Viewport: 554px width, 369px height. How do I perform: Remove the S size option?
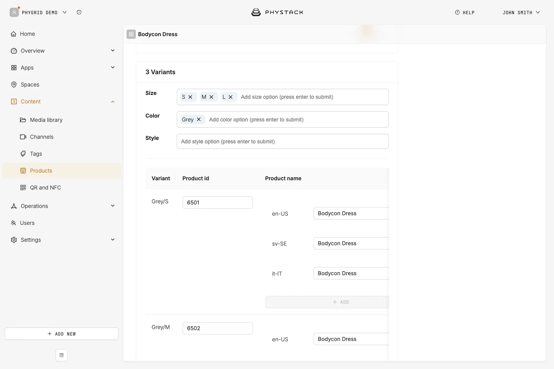point(190,97)
